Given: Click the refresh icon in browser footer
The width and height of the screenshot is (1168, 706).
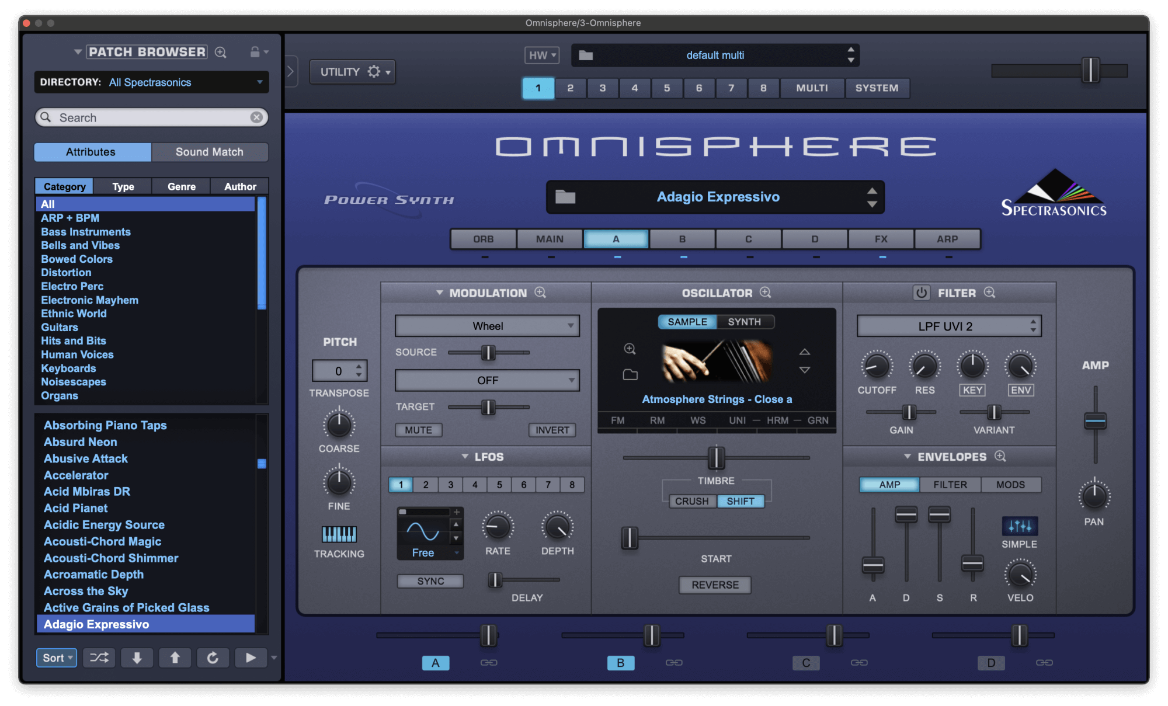Looking at the screenshot, I should click(213, 658).
